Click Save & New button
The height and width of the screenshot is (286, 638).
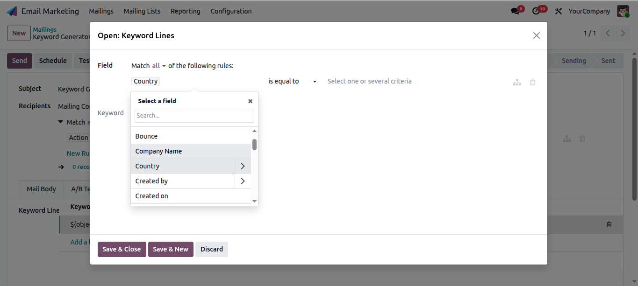171,249
